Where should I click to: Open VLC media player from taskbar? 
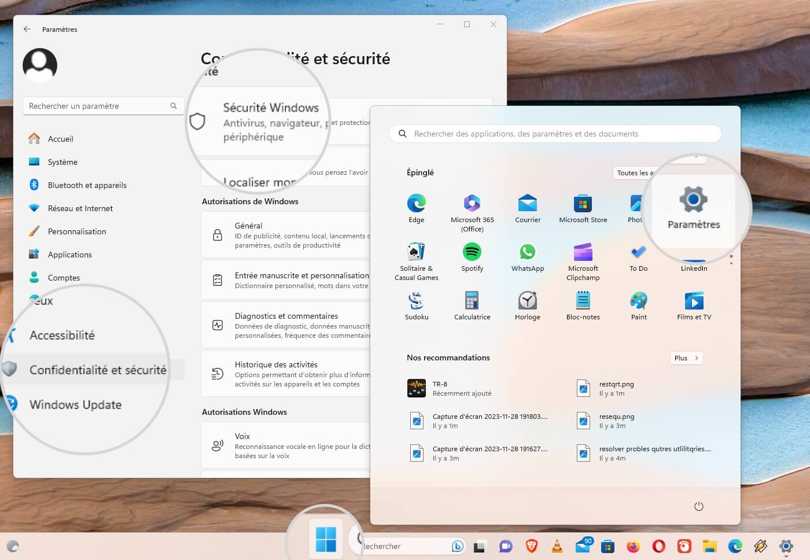click(557, 546)
